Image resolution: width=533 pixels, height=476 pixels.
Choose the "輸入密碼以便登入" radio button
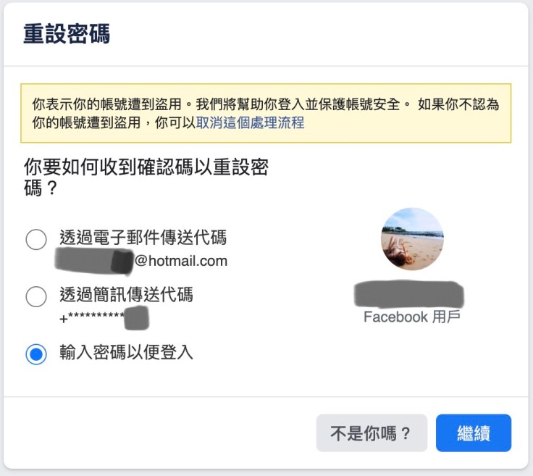[x=36, y=354]
